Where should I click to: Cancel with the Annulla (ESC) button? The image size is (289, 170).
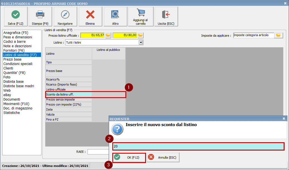(163, 157)
